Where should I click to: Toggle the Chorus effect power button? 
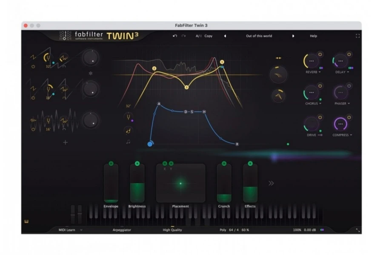click(x=320, y=86)
